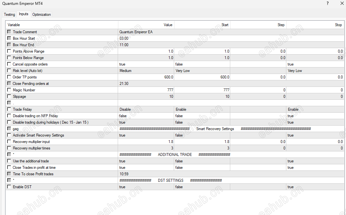This screenshot has width=346, height=215.
Task: Click the Value column header
Action: coord(146,25)
